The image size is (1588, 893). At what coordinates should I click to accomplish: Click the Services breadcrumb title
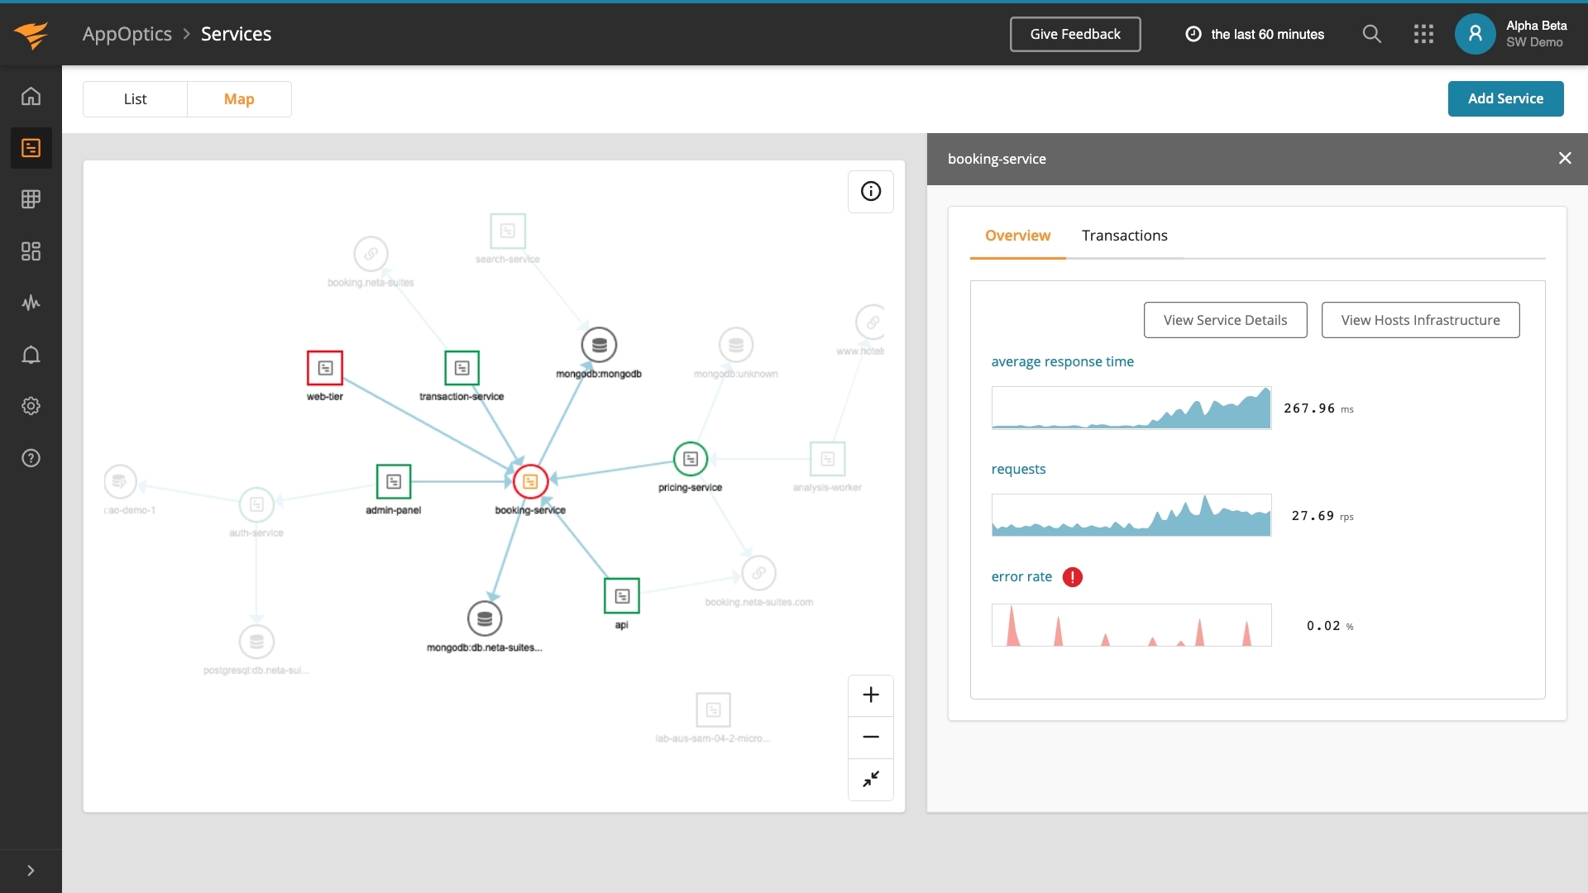tap(236, 34)
